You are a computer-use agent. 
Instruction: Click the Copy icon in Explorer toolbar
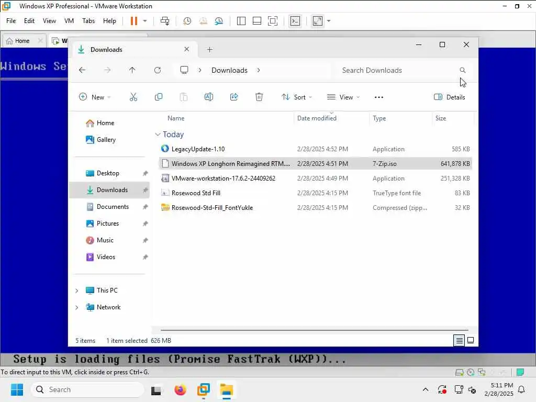pos(159,97)
